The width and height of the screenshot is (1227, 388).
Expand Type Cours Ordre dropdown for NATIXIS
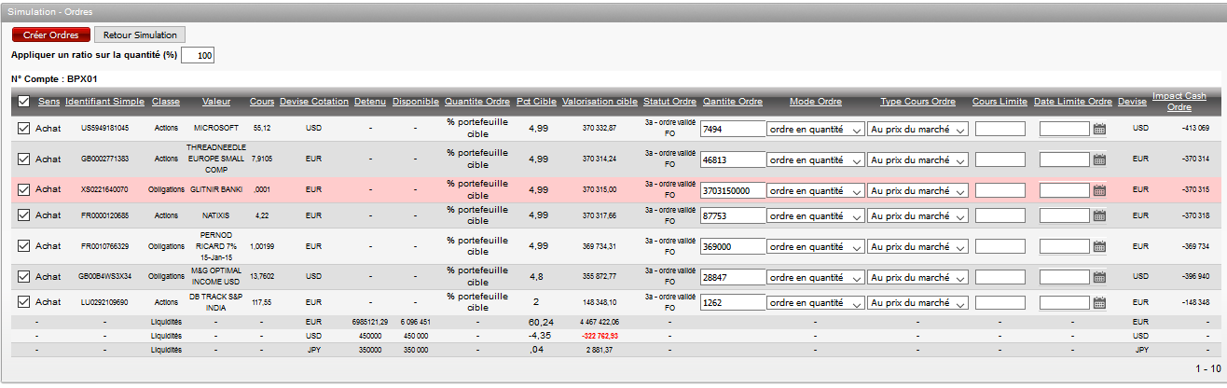[918, 216]
